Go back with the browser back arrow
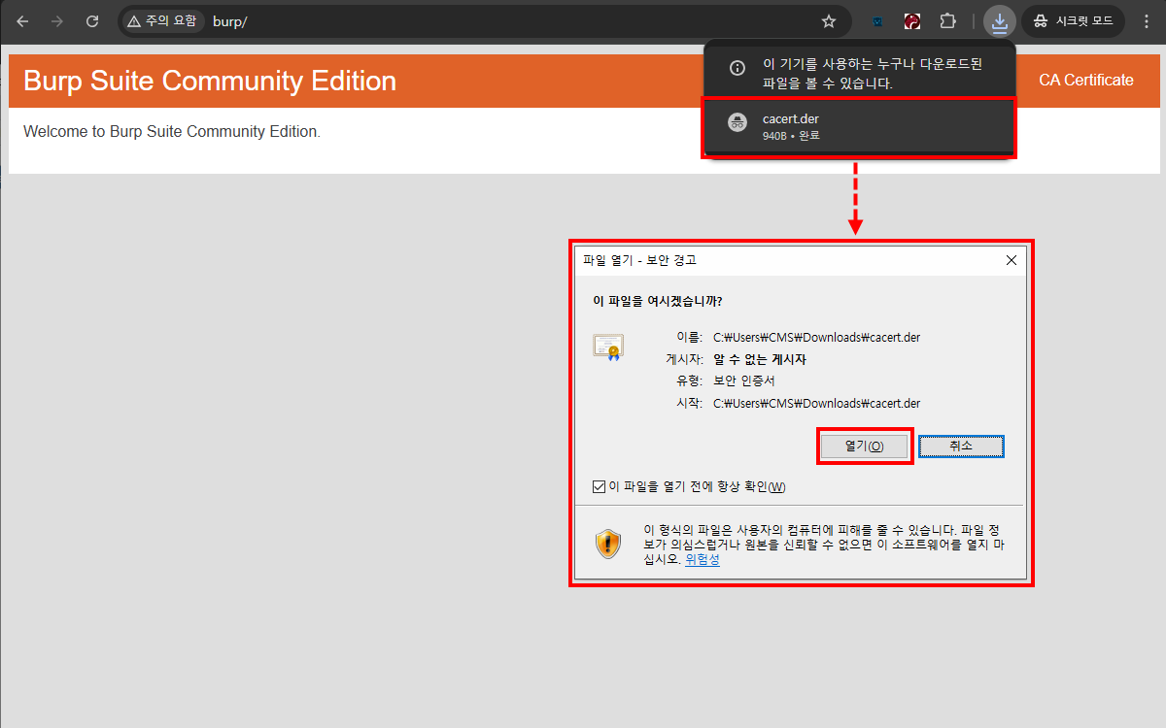The width and height of the screenshot is (1166, 728). coord(22,21)
